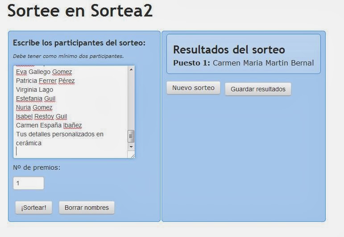Click the Escribe los participantes del sorteo label
The height and width of the screenshot is (237, 344).
[x=79, y=43]
